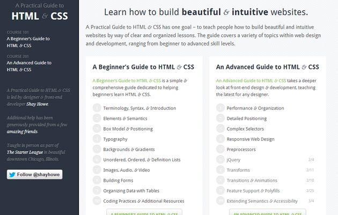The image size is (338, 215).
Task: Click numbered circle beside Transforms lesson
Action: (221, 170)
